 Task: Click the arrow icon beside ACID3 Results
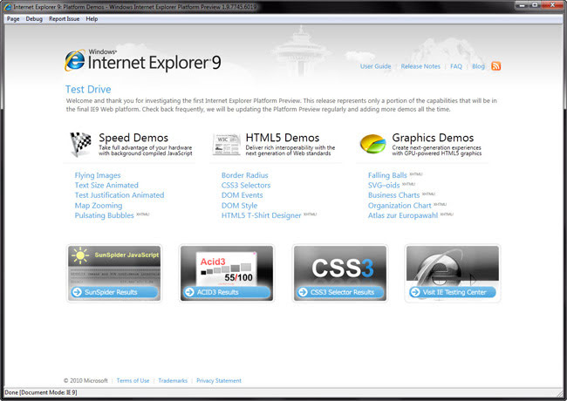click(x=189, y=292)
